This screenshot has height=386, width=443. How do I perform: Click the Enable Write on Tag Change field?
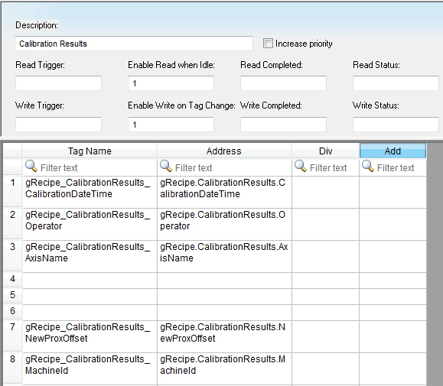point(171,125)
